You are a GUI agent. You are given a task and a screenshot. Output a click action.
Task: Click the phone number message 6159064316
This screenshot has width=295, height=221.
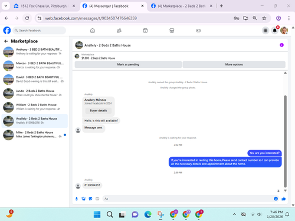pyautogui.click(x=92, y=185)
